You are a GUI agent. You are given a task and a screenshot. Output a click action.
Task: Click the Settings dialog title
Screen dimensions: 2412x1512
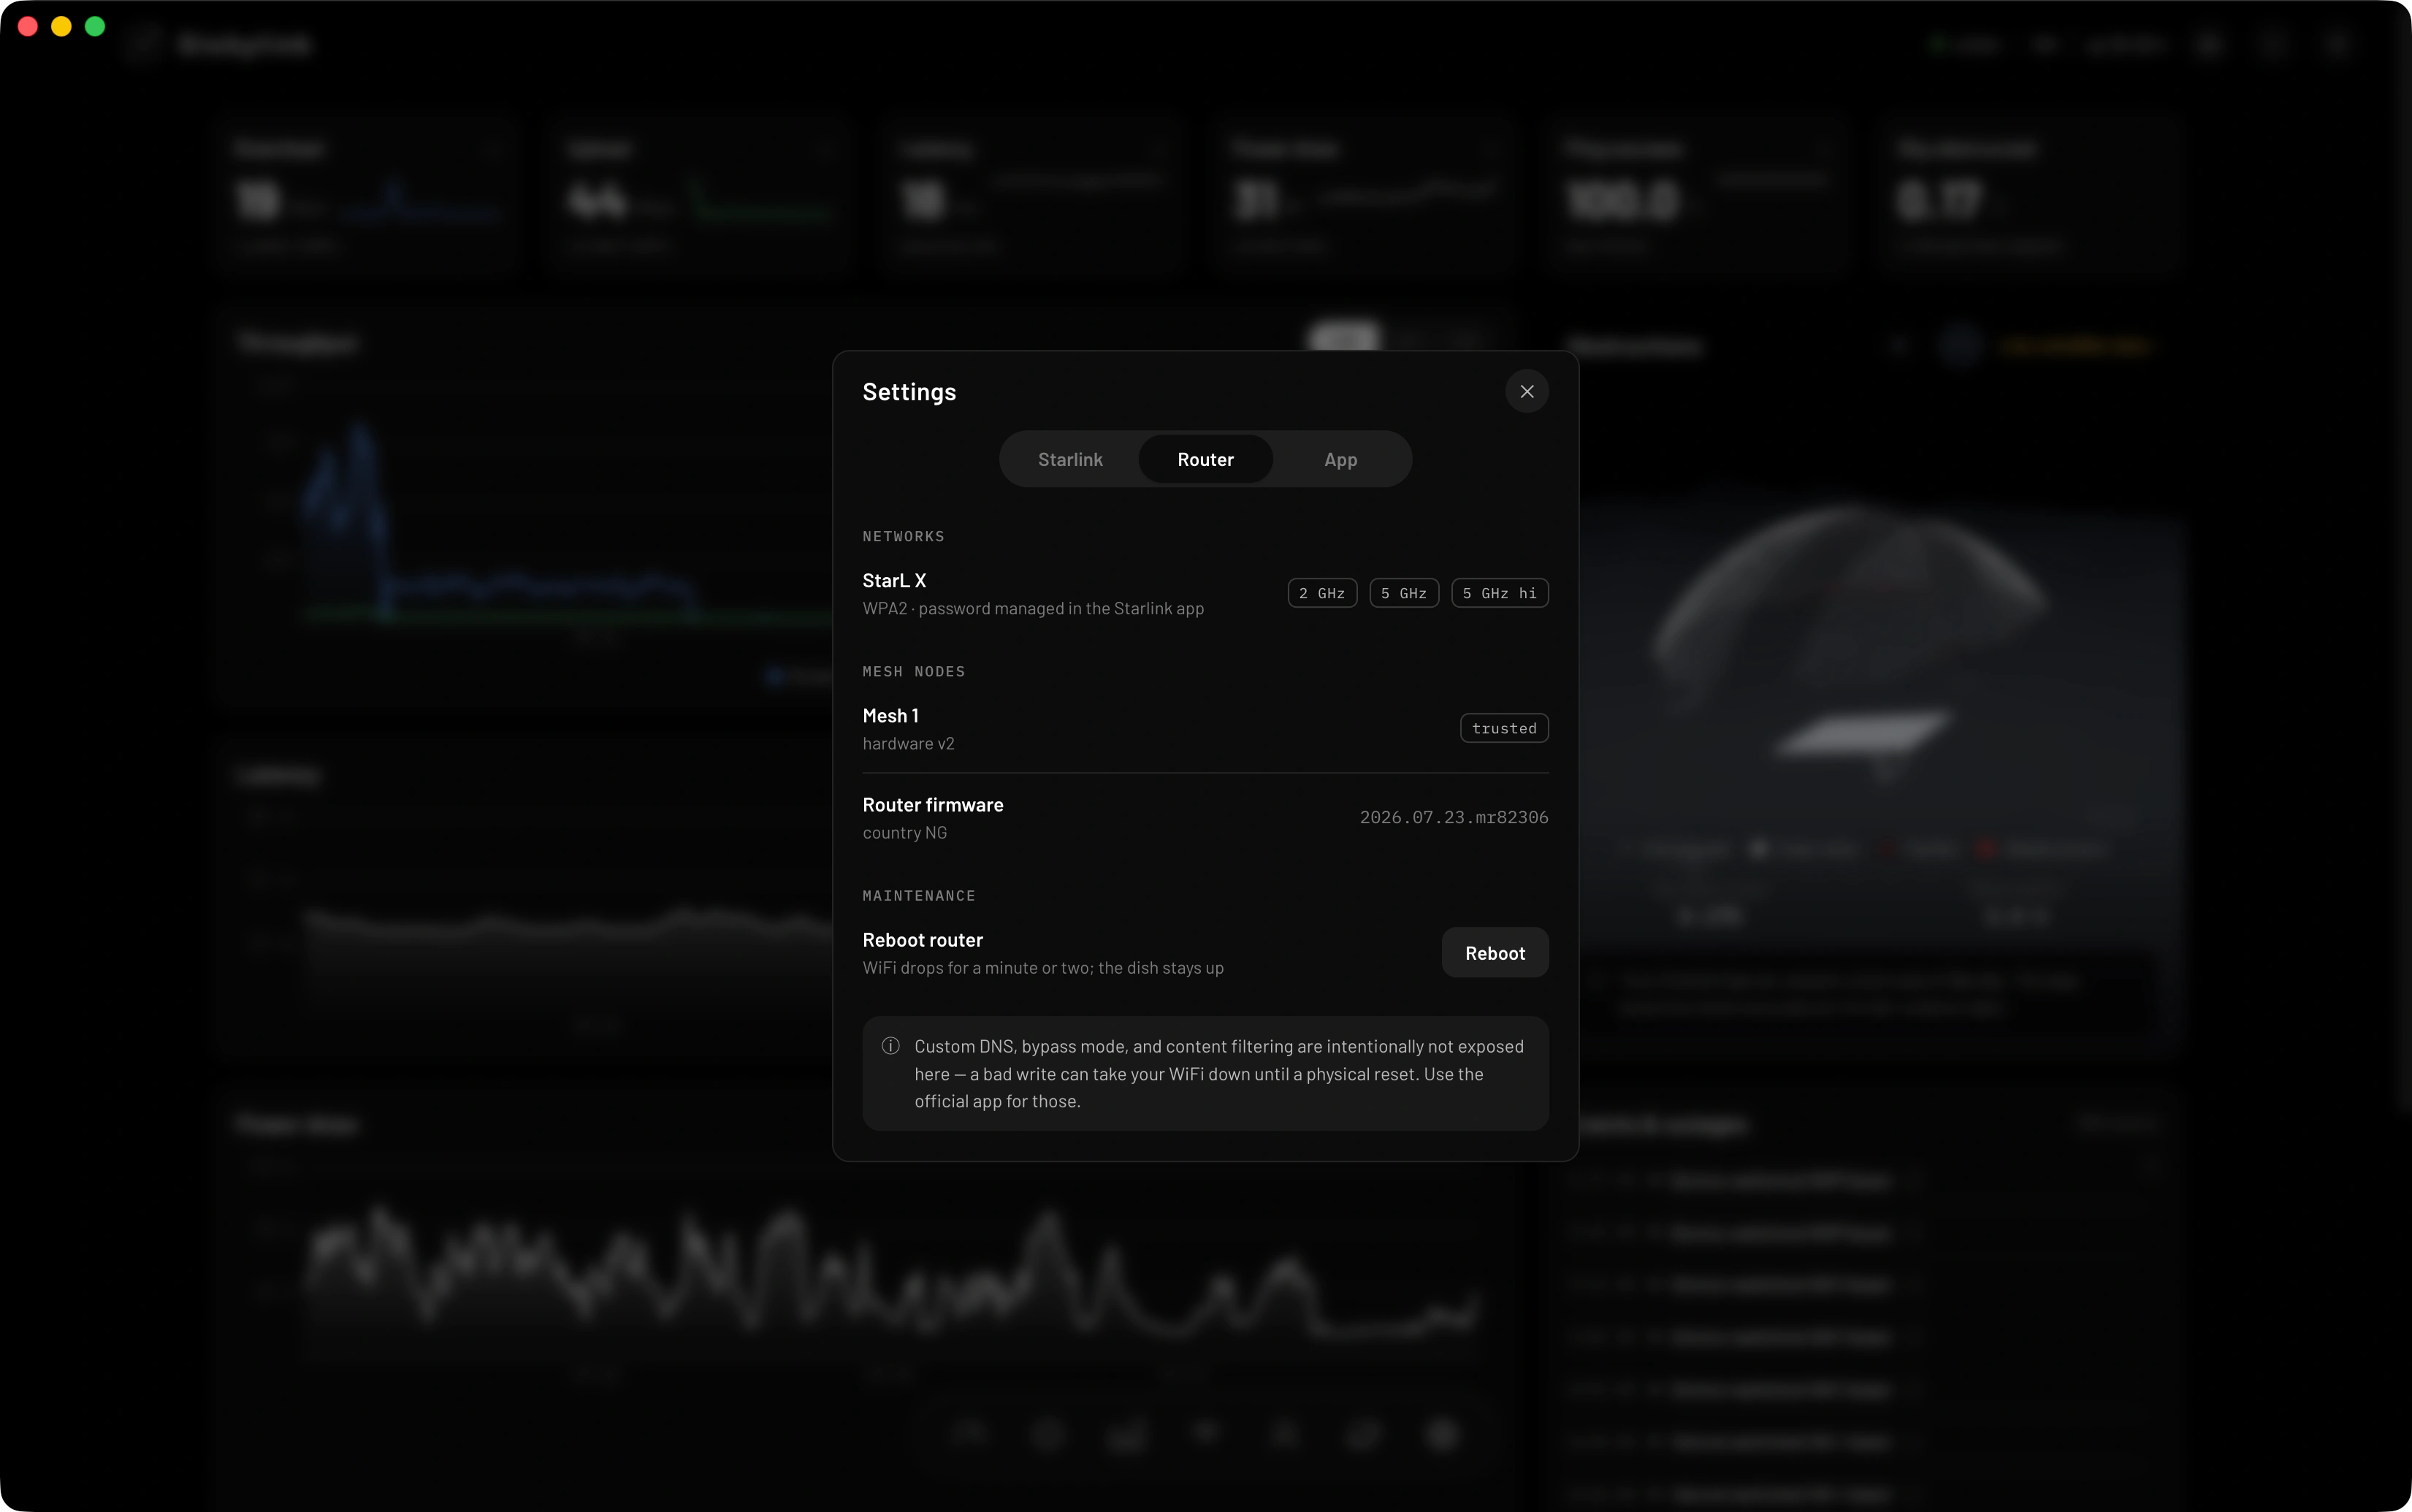pos(909,392)
